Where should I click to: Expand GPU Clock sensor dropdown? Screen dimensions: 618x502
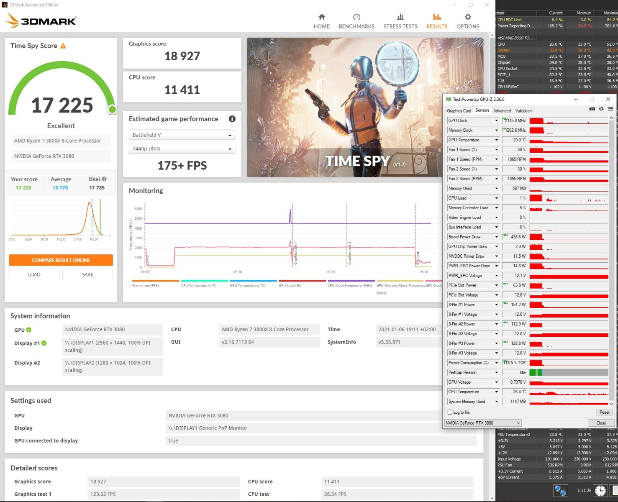[497, 120]
